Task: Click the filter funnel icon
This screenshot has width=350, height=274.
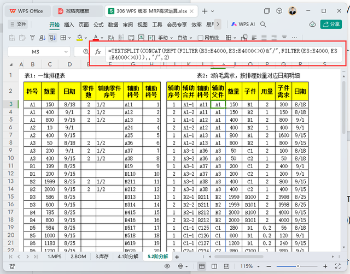Action: coord(32,38)
